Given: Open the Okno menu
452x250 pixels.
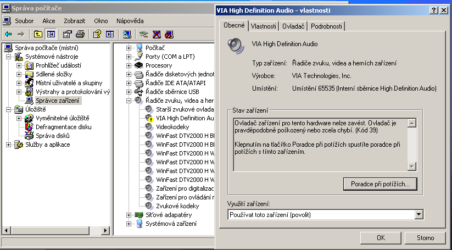Looking at the screenshot, I should click(101, 21).
